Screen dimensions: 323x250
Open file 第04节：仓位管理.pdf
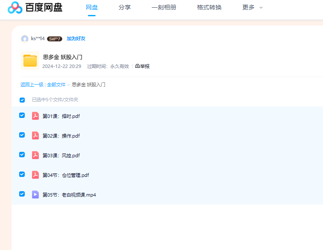(x=66, y=175)
